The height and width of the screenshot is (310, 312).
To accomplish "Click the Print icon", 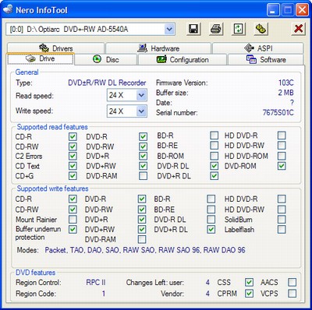I will pyautogui.click(x=216, y=29).
